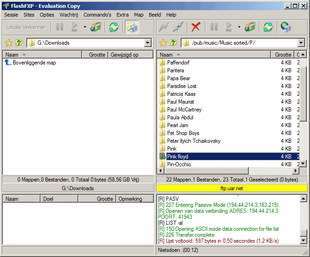Select the Paffendorf folder

coord(178,63)
